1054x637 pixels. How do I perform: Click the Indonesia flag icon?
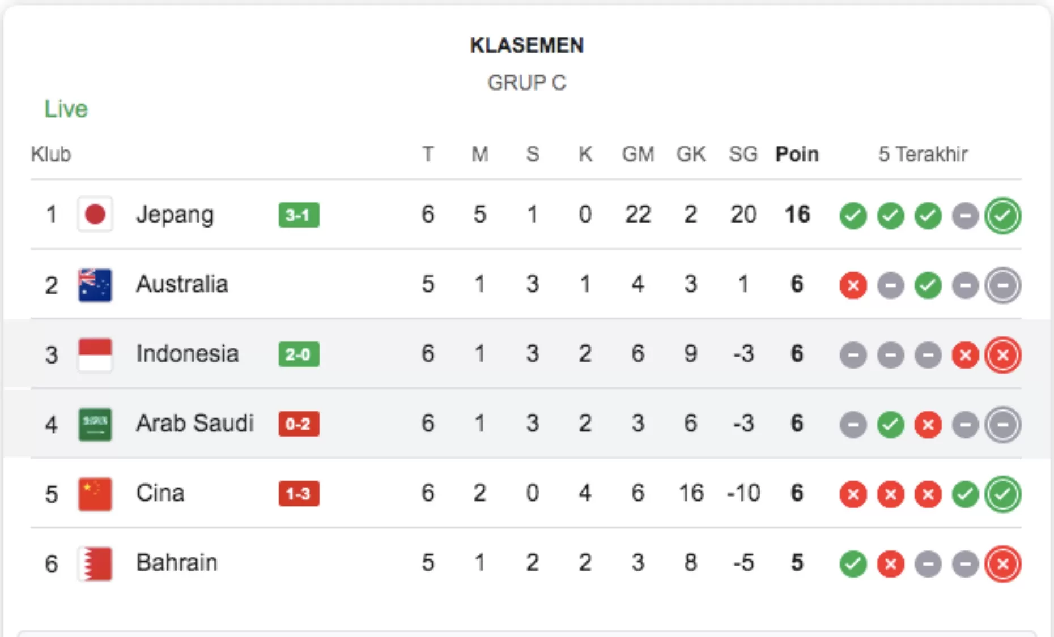(x=95, y=354)
